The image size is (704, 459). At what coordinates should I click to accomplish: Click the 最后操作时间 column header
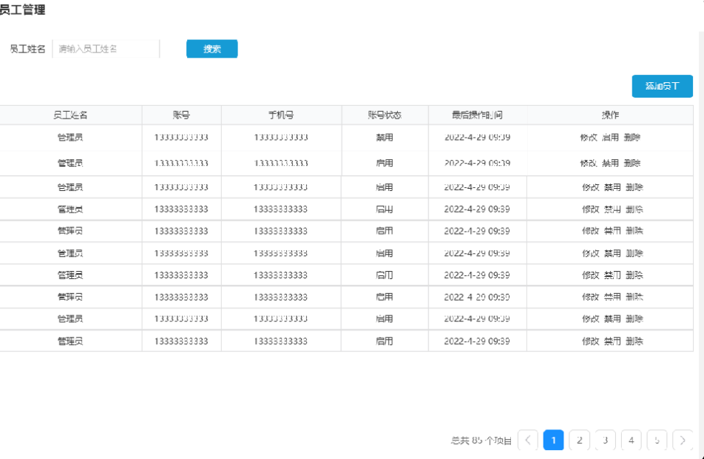477,115
